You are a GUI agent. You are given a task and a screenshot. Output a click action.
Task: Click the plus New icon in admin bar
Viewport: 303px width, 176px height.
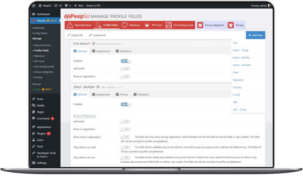tap(75, 6)
